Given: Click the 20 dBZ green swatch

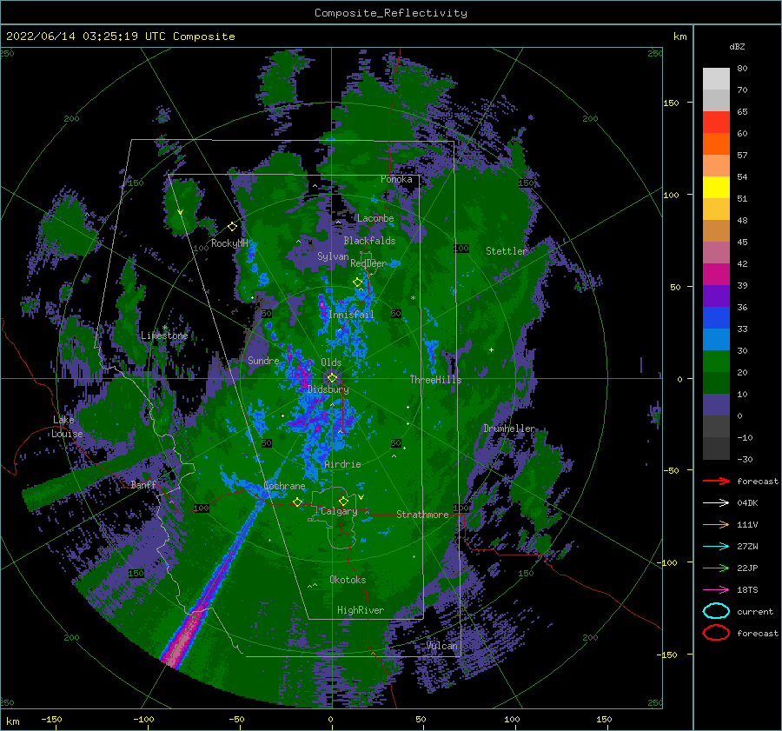Looking at the screenshot, I should point(716,362).
